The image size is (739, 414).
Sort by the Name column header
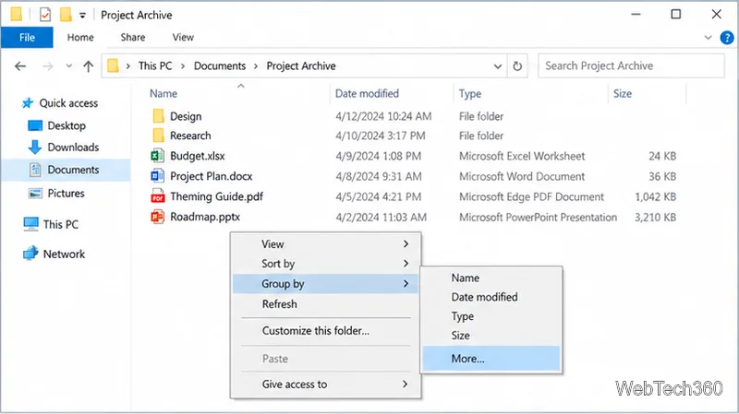coord(164,94)
